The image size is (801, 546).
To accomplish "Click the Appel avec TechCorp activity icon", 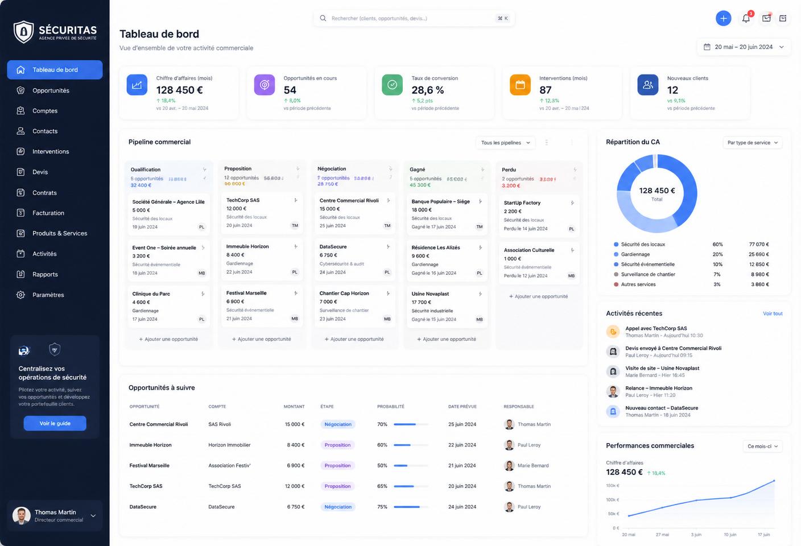I will click(613, 332).
